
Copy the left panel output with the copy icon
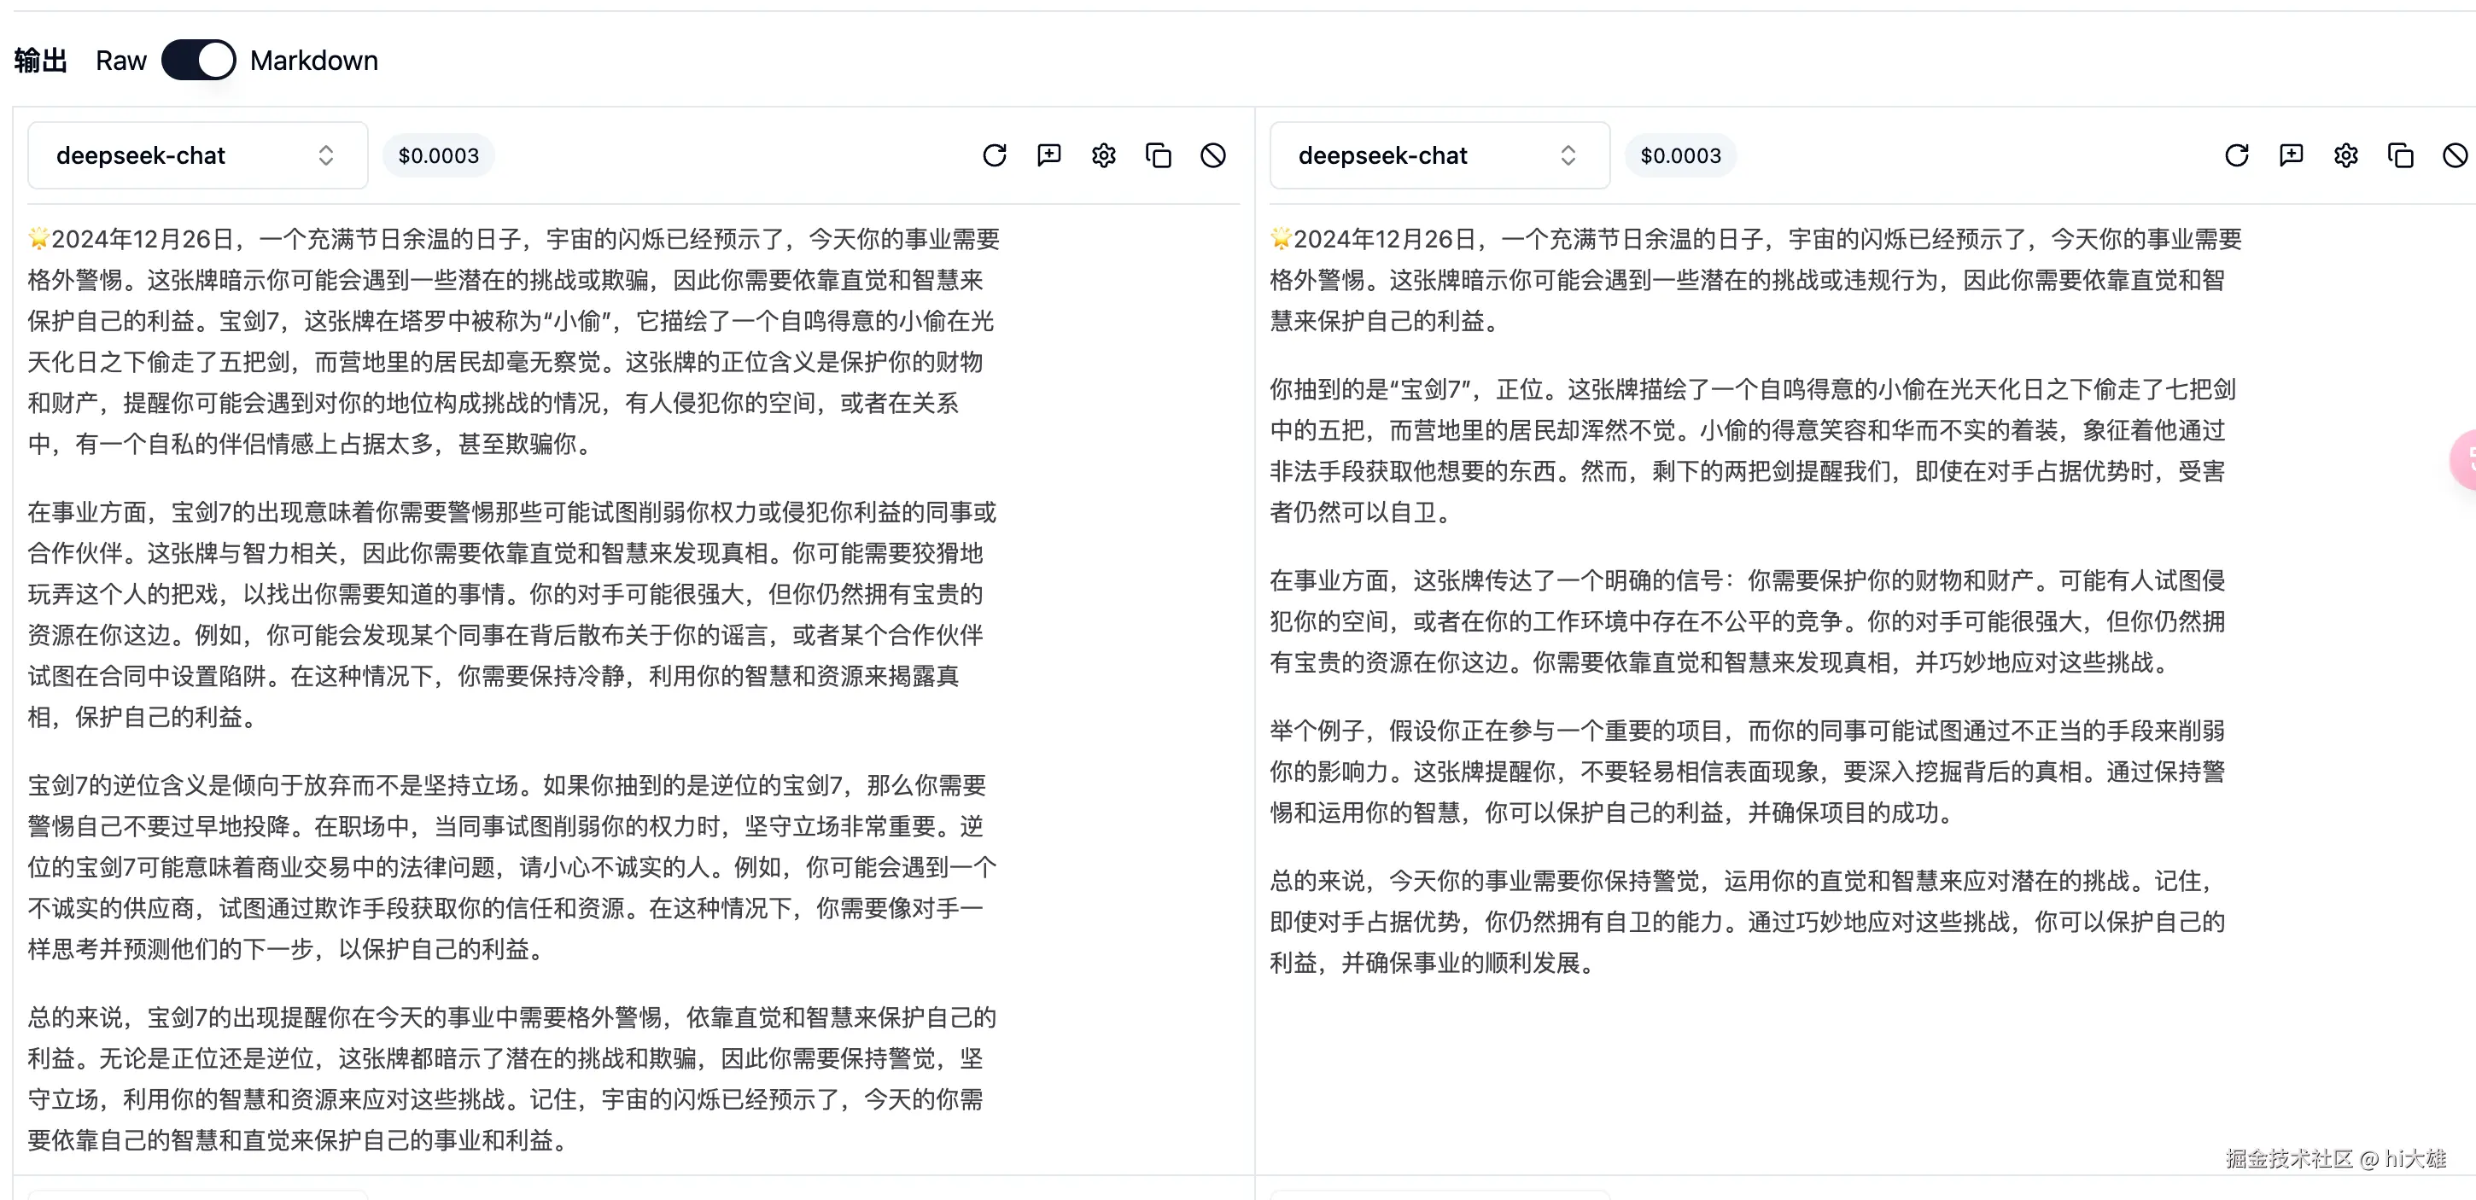click(x=1159, y=155)
